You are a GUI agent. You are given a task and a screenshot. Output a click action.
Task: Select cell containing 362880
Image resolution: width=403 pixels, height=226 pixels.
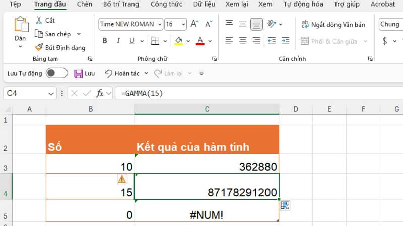tap(207, 164)
